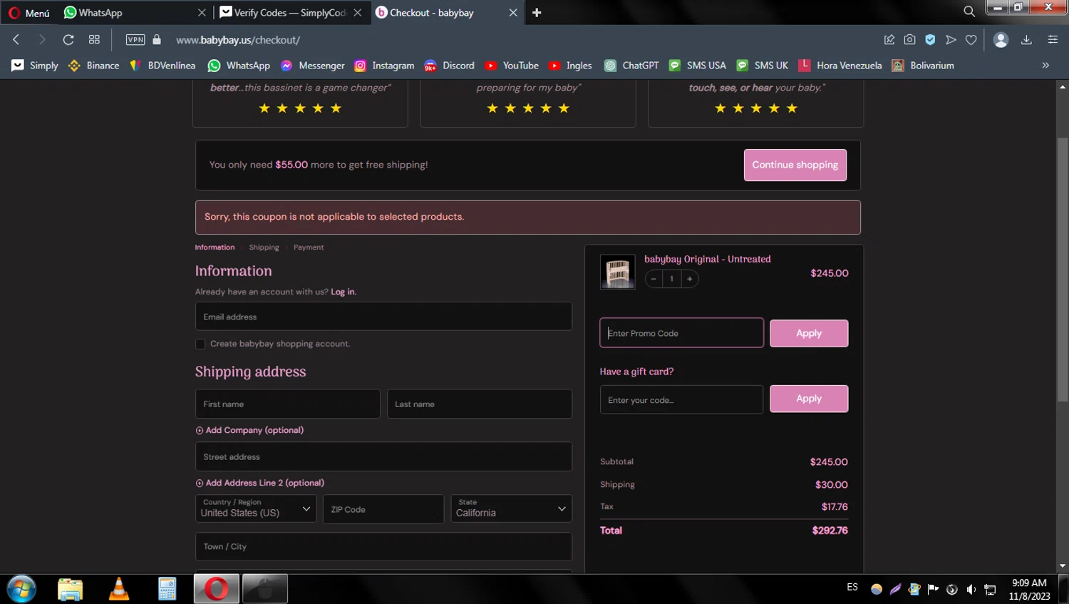This screenshot has width=1069, height=604.
Task: Open a new tab with the plus icon
Action: (x=537, y=13)
